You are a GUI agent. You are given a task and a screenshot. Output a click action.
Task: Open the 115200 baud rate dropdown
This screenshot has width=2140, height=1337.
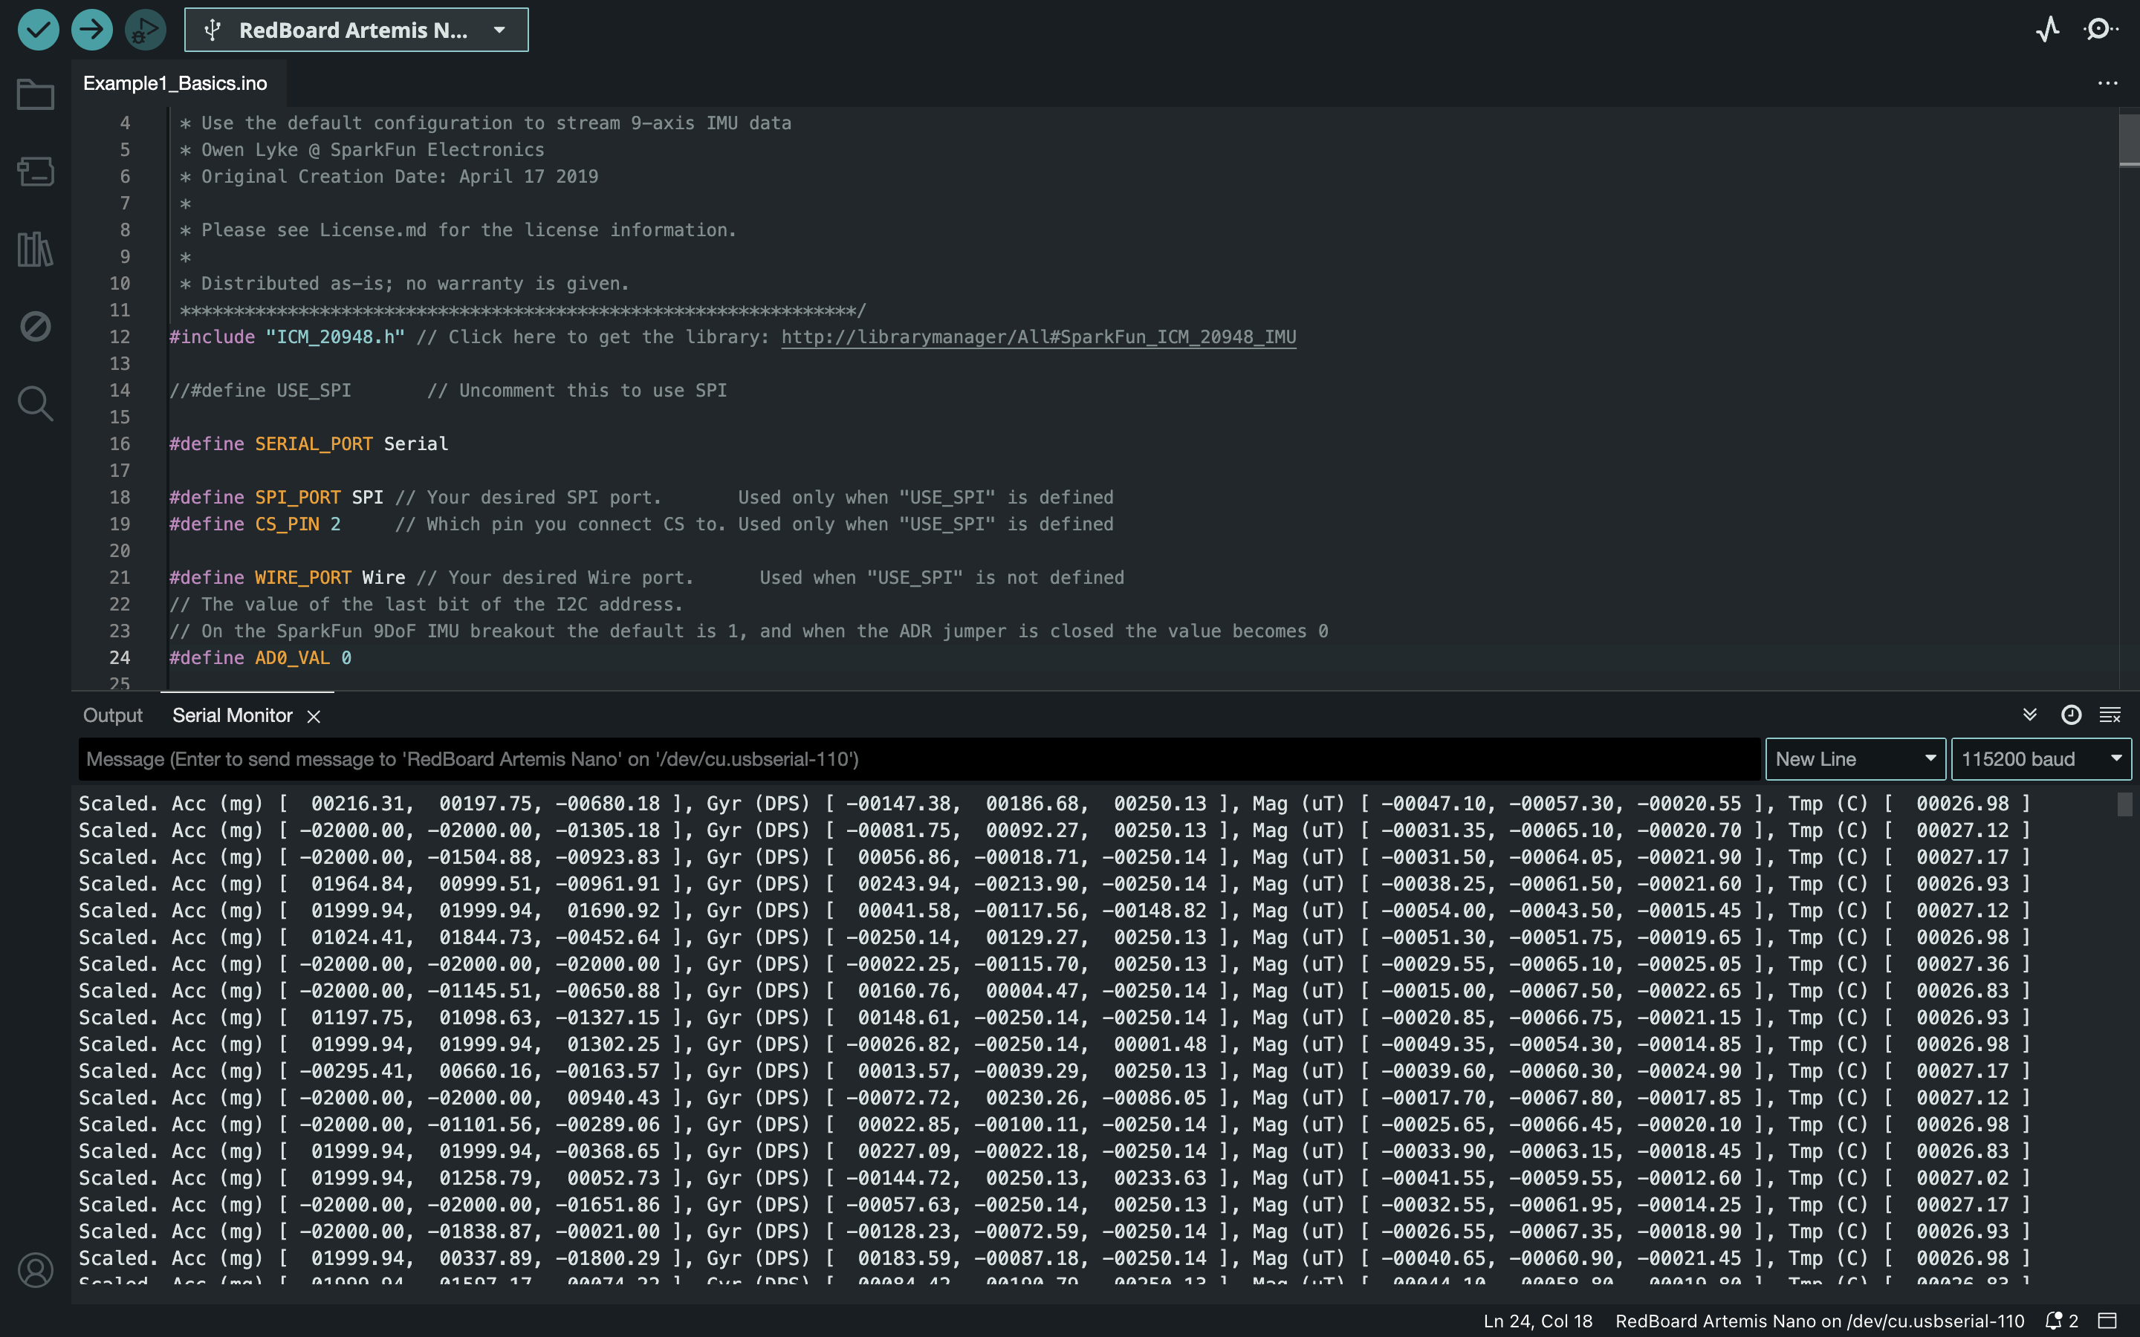pyautogui.click(x=2041, y=758)
